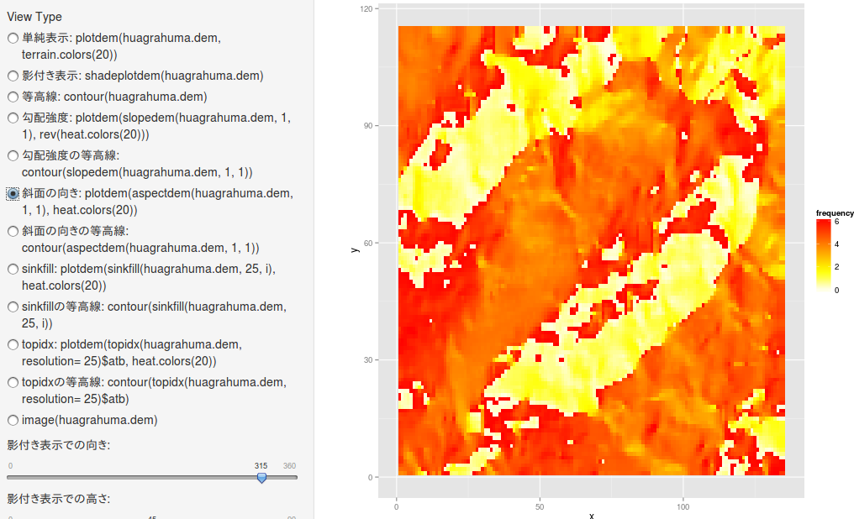Choose topidx plotdem heat.colors radio option

(x=13, y=345)
